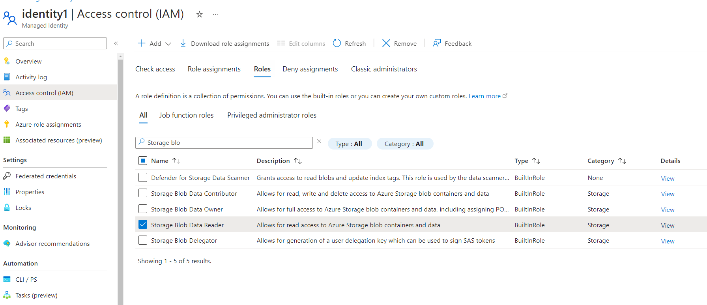The image size is (707, 305).
Task: Select Privileged administrator roles sub-tab
Action: click(272, 115)
